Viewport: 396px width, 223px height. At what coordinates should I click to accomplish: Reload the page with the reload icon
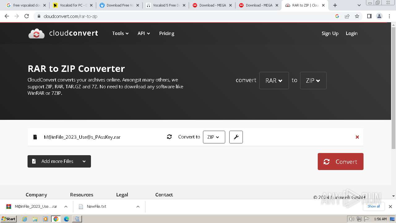pos(27,16)
